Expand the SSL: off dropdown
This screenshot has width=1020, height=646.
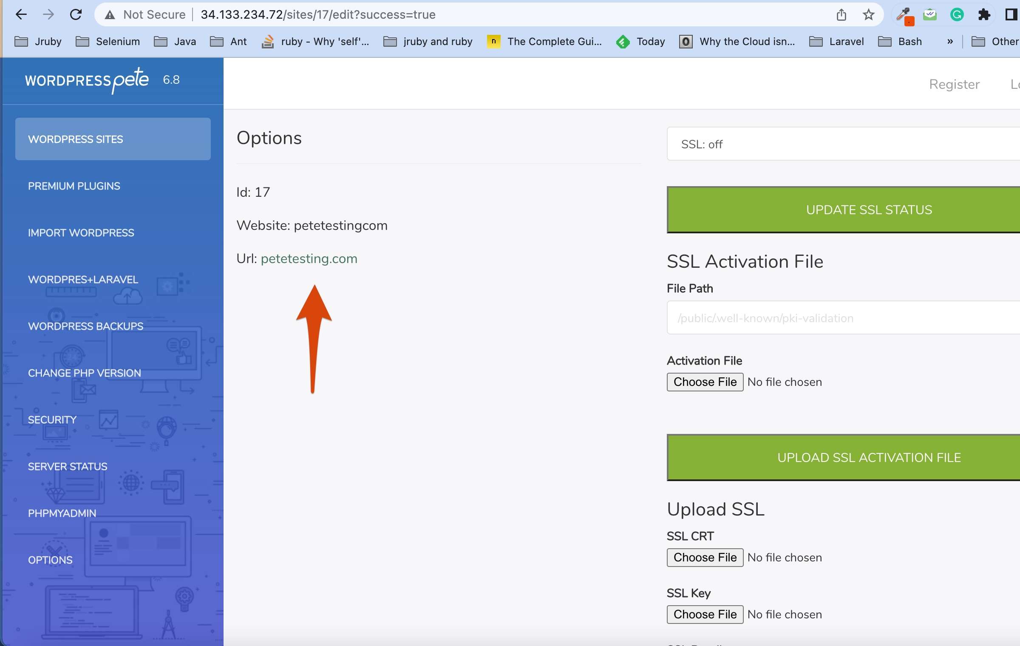[x=843, y=144]
